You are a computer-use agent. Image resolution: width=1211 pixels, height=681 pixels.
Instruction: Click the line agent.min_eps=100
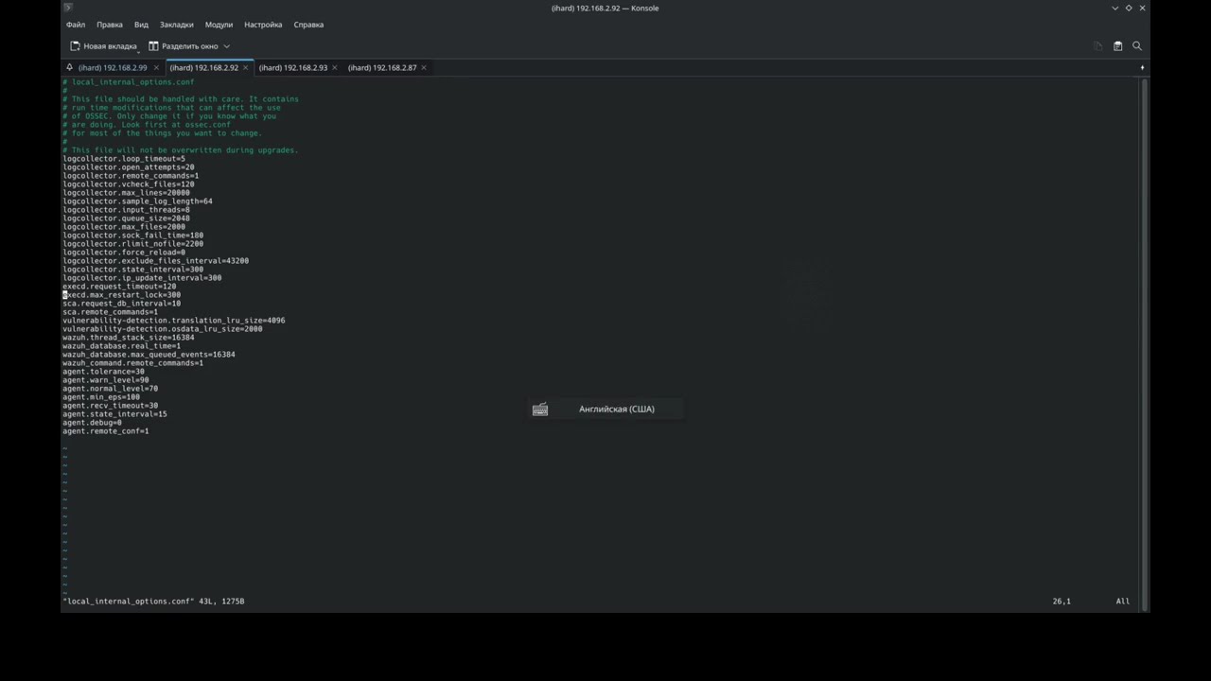101,397
